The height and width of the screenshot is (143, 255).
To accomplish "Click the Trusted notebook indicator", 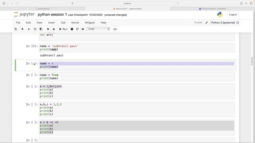I will pos(198,23).
